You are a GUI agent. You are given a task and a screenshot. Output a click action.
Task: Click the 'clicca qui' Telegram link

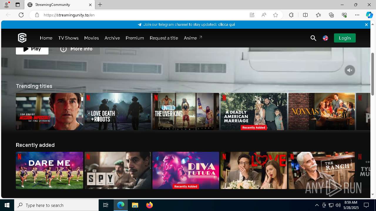pos(226,25)
